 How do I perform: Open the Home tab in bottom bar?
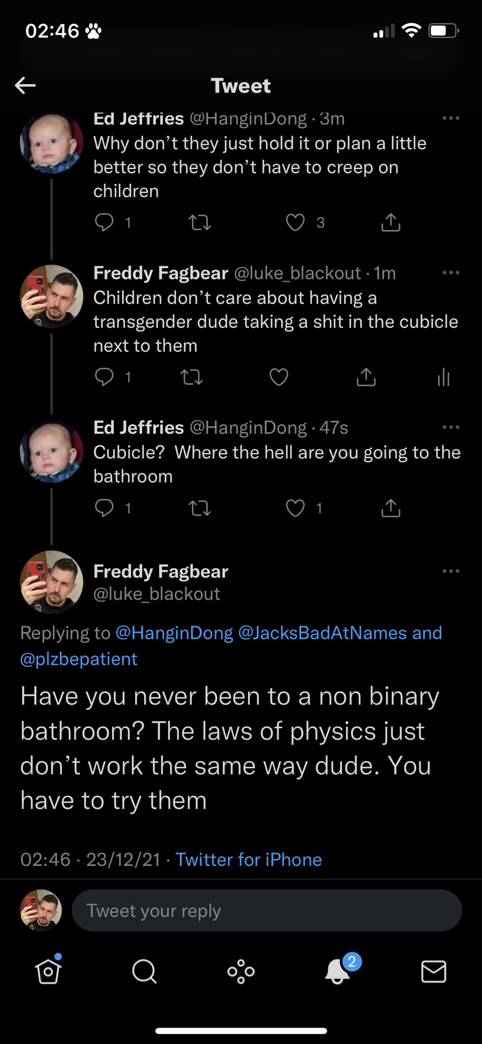pyautogui.click(x=48, y=972)
